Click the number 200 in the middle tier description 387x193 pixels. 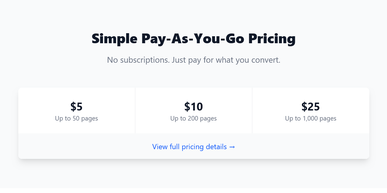pyautogui.click(x=193, y=118)
